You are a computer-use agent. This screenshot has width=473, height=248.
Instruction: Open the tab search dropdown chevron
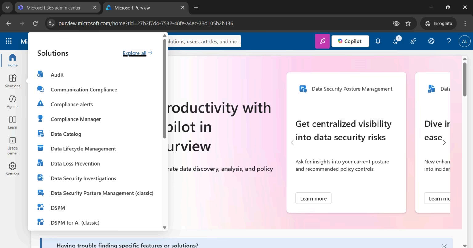coord(7,7)
